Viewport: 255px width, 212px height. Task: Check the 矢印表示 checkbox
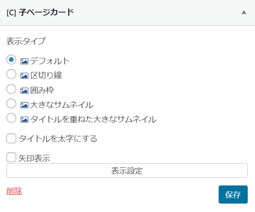(x=11, y=157)
